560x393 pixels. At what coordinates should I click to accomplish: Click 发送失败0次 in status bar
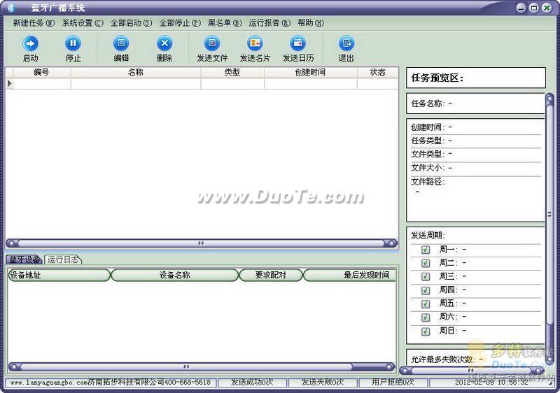[x=323, y=383]
